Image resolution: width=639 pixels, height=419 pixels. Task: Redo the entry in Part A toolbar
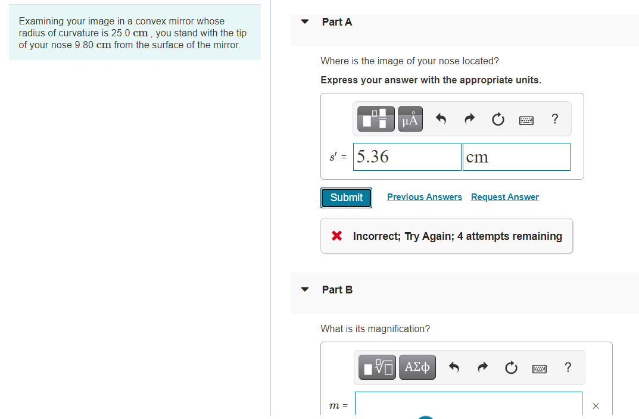pos(469,119)
